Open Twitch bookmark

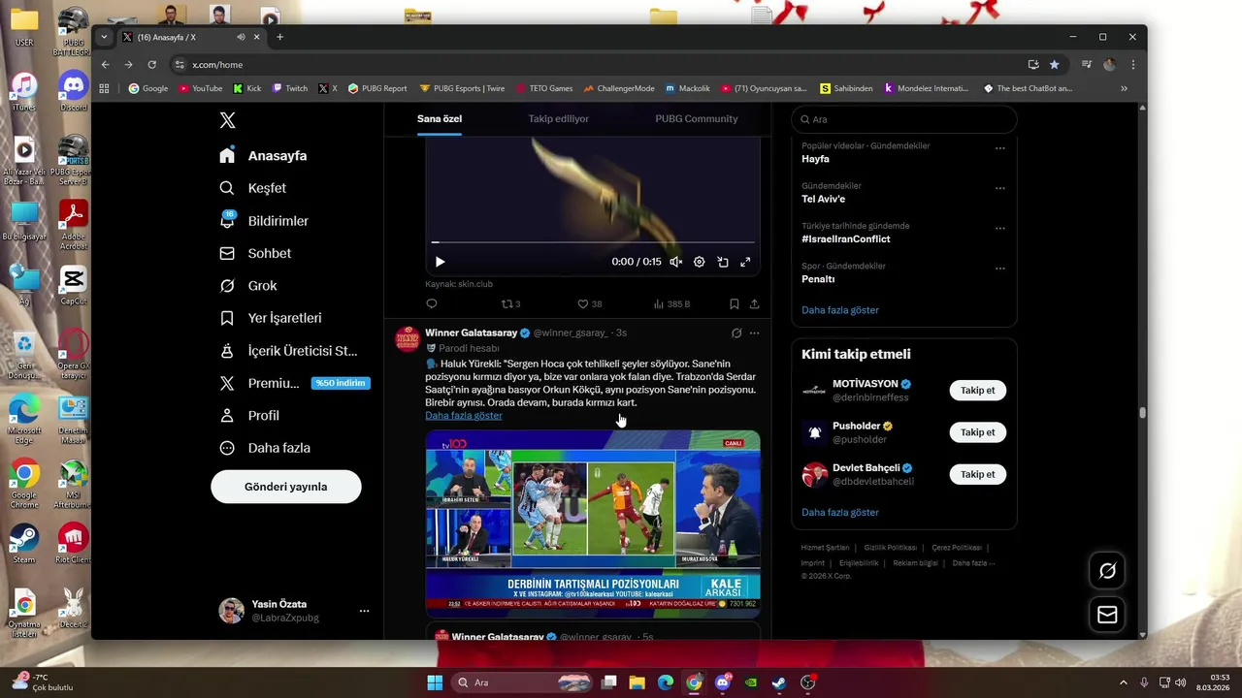click(289, 88)
